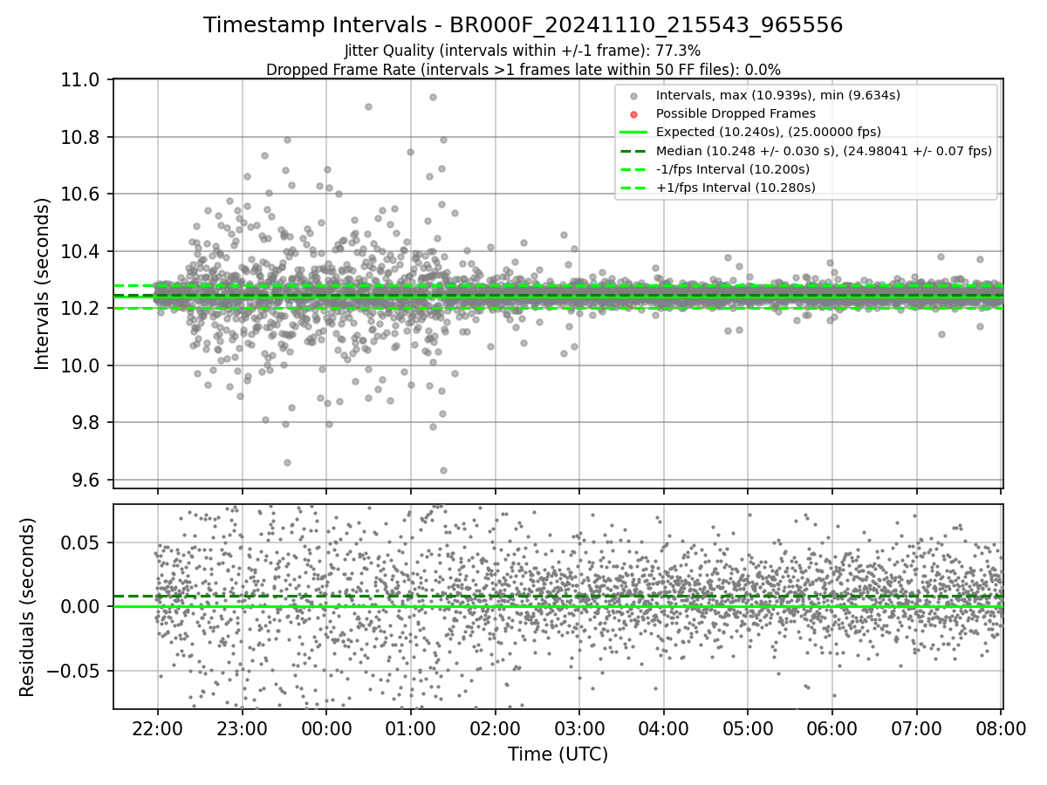Viewport: 1047px width, 785px height.
Task: Click the gray dot marker beside the 'Intervals, max' legend entry
Action: point(633,95)
